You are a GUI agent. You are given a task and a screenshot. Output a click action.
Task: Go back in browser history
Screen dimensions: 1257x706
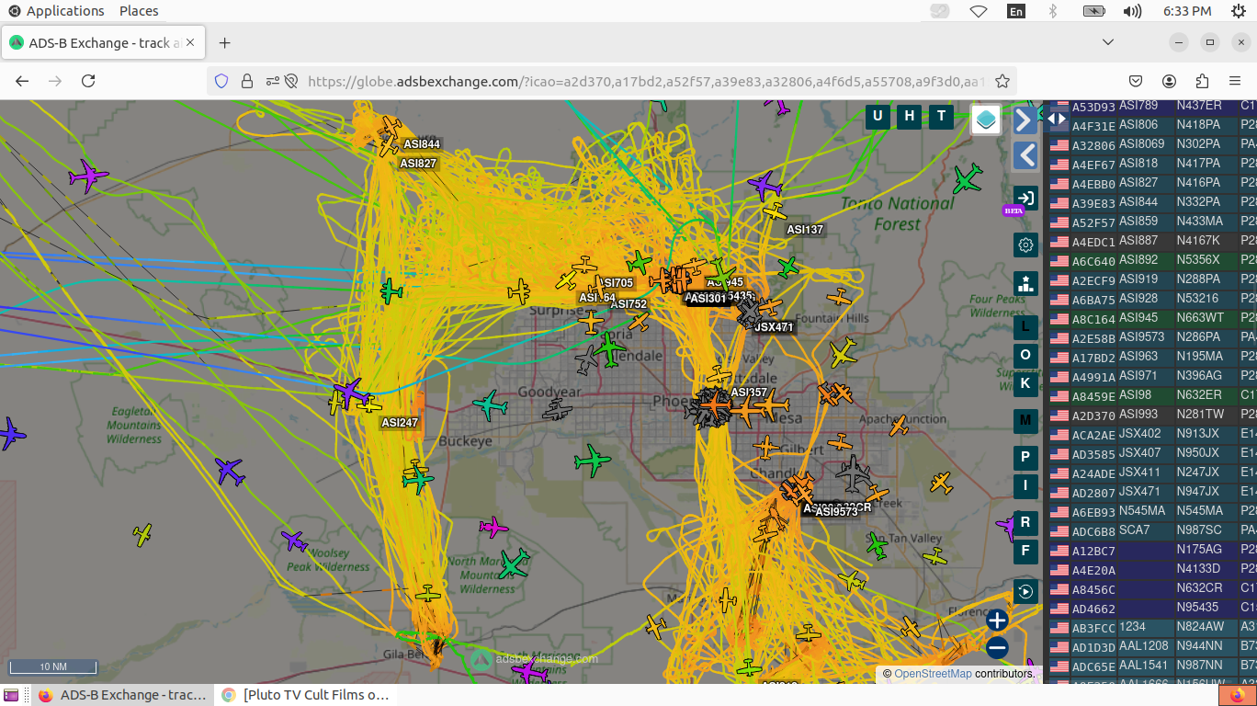pos(22,81)
